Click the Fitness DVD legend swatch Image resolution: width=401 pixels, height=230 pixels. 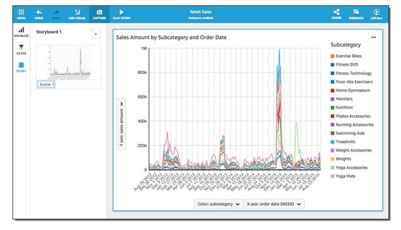pyautogui.click(x=333, y=65)
